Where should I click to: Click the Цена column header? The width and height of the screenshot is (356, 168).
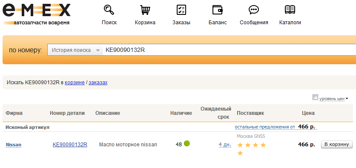[x=308, y=113]
